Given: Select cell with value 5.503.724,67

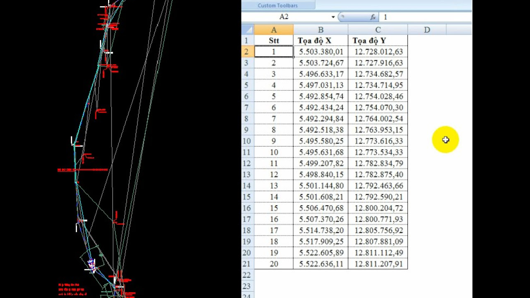Looking at the screenshot, I should (x=320, y=63).
